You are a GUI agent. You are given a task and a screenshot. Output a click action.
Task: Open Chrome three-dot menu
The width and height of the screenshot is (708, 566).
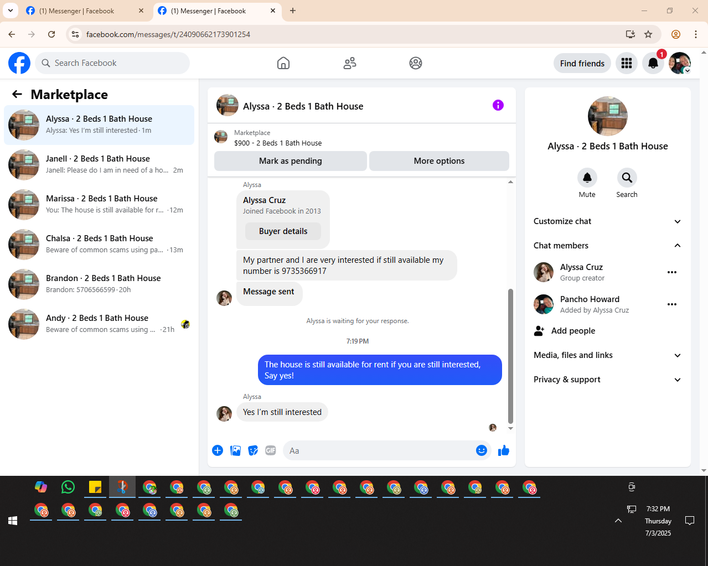696,34
